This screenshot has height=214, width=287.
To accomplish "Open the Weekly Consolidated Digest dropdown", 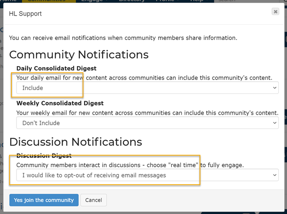I will coord(147,123).
